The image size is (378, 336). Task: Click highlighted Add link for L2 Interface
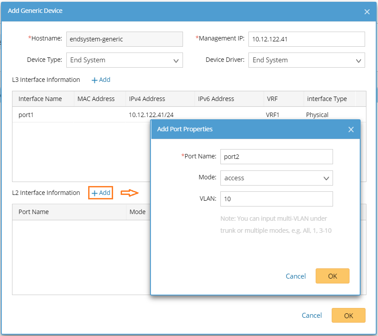(x=101, y=193)
